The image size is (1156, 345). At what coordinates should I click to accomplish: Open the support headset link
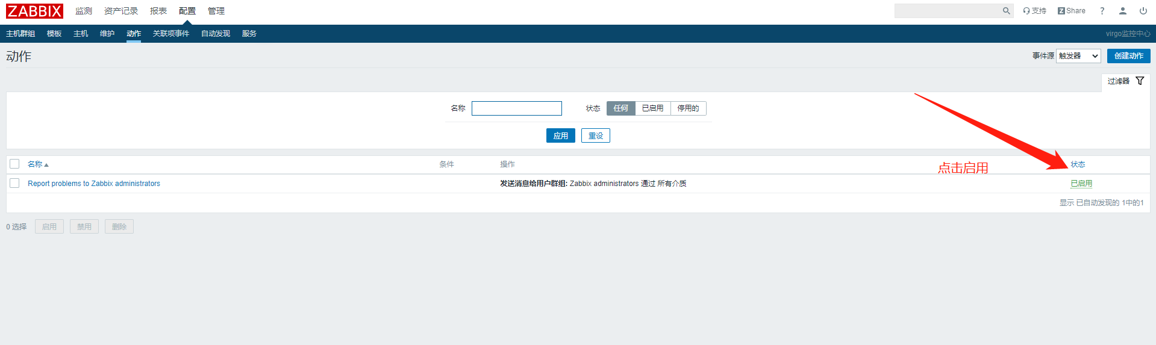1034,11
